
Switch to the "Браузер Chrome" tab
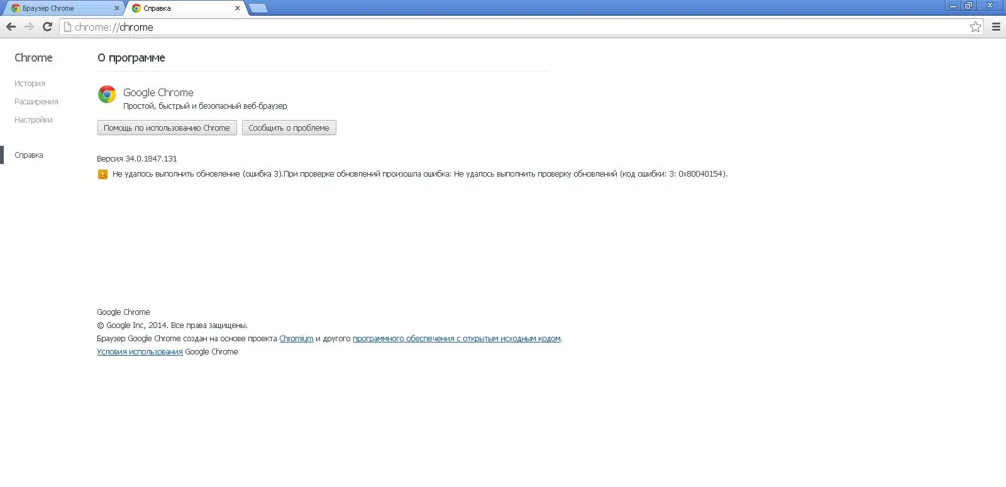point(64,8)
